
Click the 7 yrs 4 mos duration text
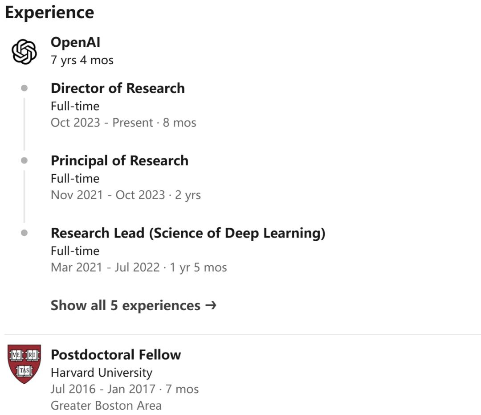click(x=82, y=60)
